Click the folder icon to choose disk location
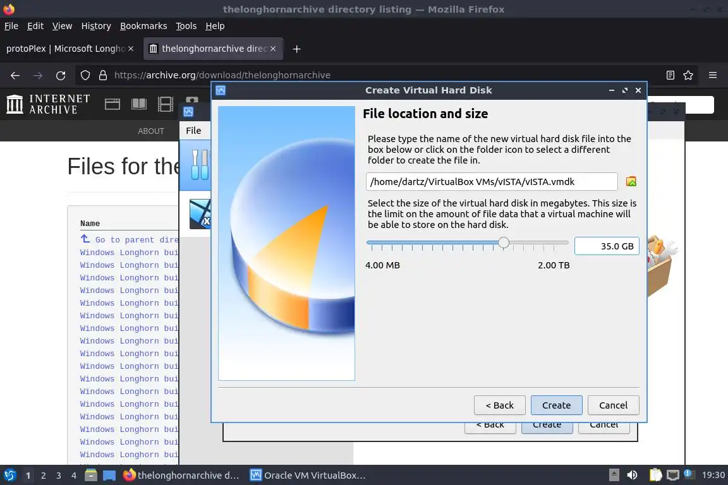Viewport: 728px width, 485px height. pos(631,181)
